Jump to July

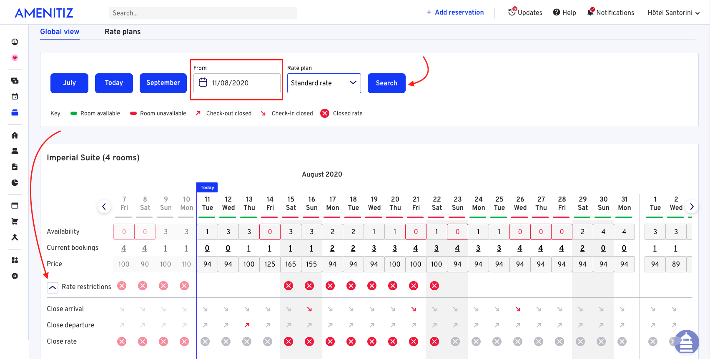pyautogui.click(x=69, y=83)
